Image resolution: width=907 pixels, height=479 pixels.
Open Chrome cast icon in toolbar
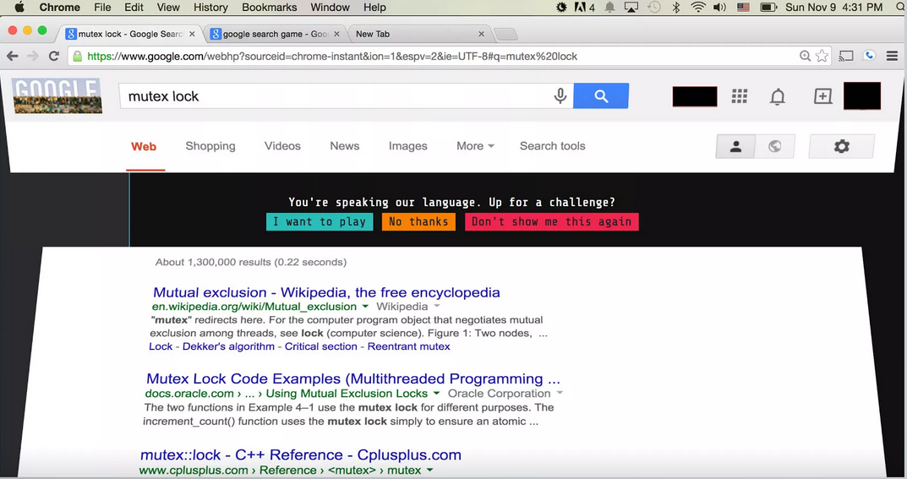coord(846,56)
